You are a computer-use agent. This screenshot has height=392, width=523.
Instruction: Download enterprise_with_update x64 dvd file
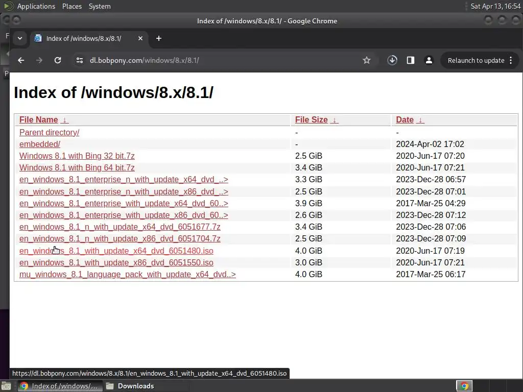(124, 203)
